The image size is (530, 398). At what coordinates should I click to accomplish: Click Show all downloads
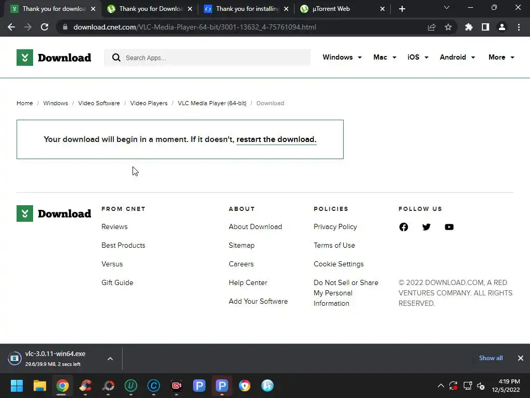tap(491, 358)
